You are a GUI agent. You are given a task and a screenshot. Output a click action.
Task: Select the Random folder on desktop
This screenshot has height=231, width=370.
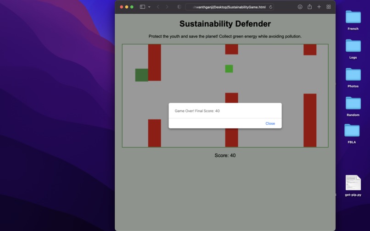click(x=353, y=106)
